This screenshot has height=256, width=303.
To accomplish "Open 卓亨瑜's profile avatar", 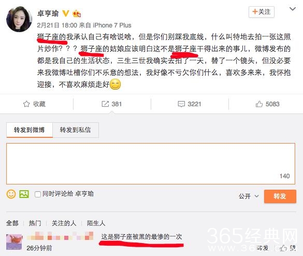I will (x=19, y=19).
